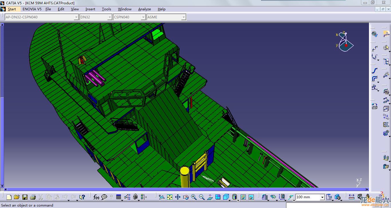391x208 pixels.
Task: Click the status text "Select an object or a command"
Action: [x=27, y=205]
